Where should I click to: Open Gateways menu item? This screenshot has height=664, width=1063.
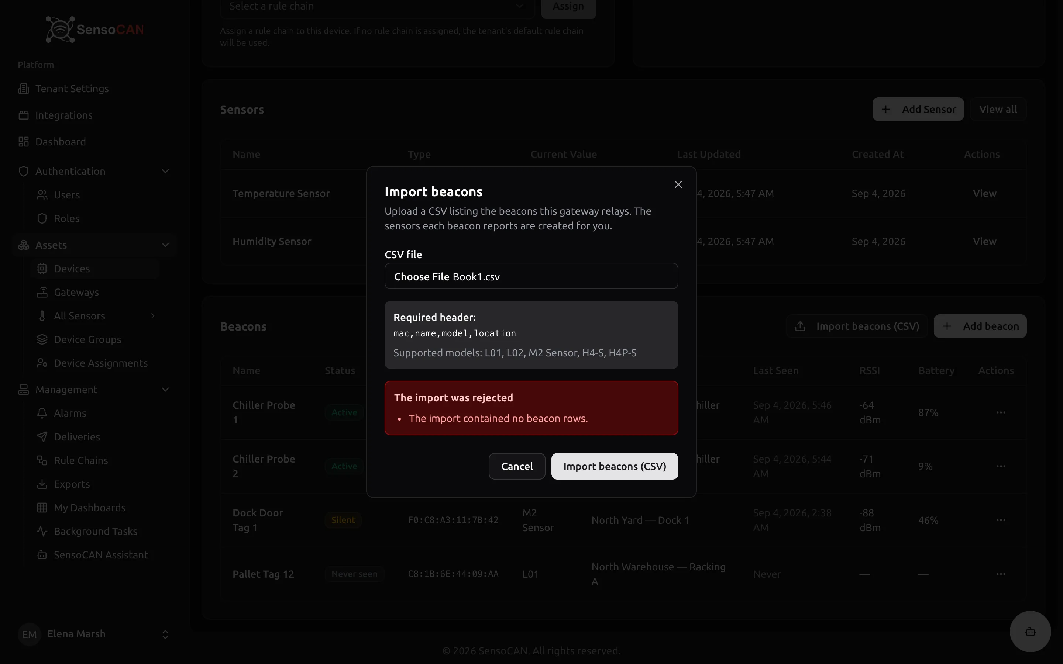[x=95, y=293]
